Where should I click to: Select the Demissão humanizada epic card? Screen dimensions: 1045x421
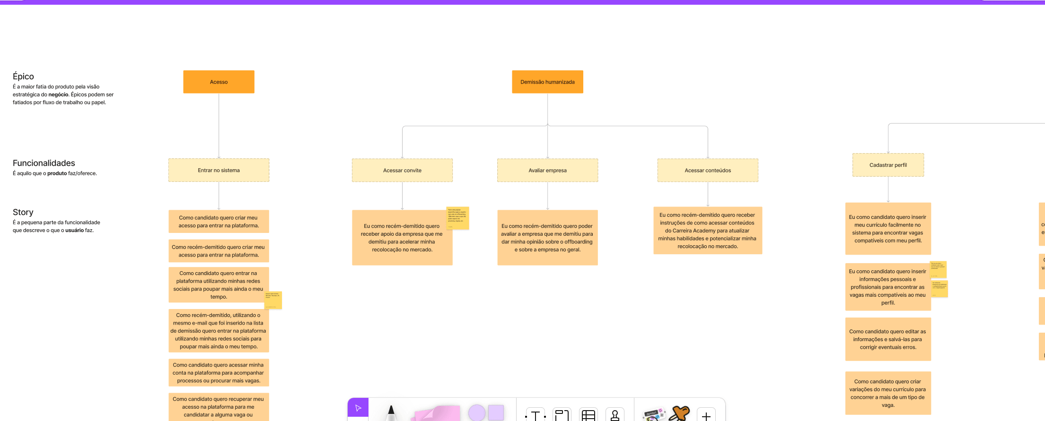547,82
